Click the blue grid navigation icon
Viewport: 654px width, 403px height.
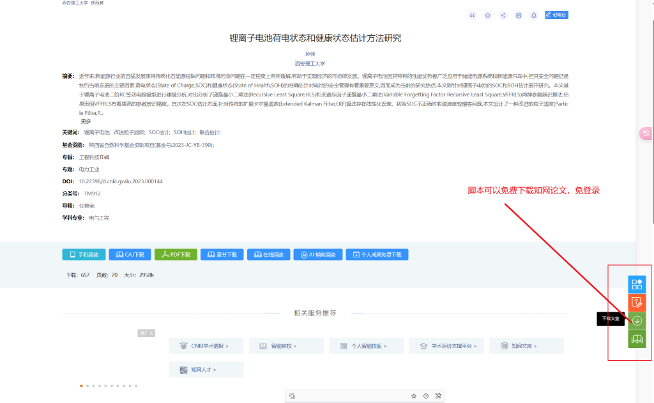(x=637, y=284)
